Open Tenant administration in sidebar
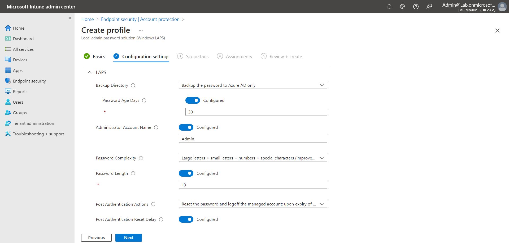This screenshot has width=509, height=243. [x=33, y=123]
